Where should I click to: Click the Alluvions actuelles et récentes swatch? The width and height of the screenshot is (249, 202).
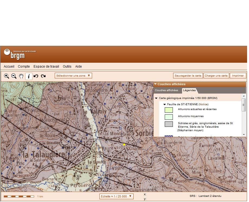(x=169, y=110)
